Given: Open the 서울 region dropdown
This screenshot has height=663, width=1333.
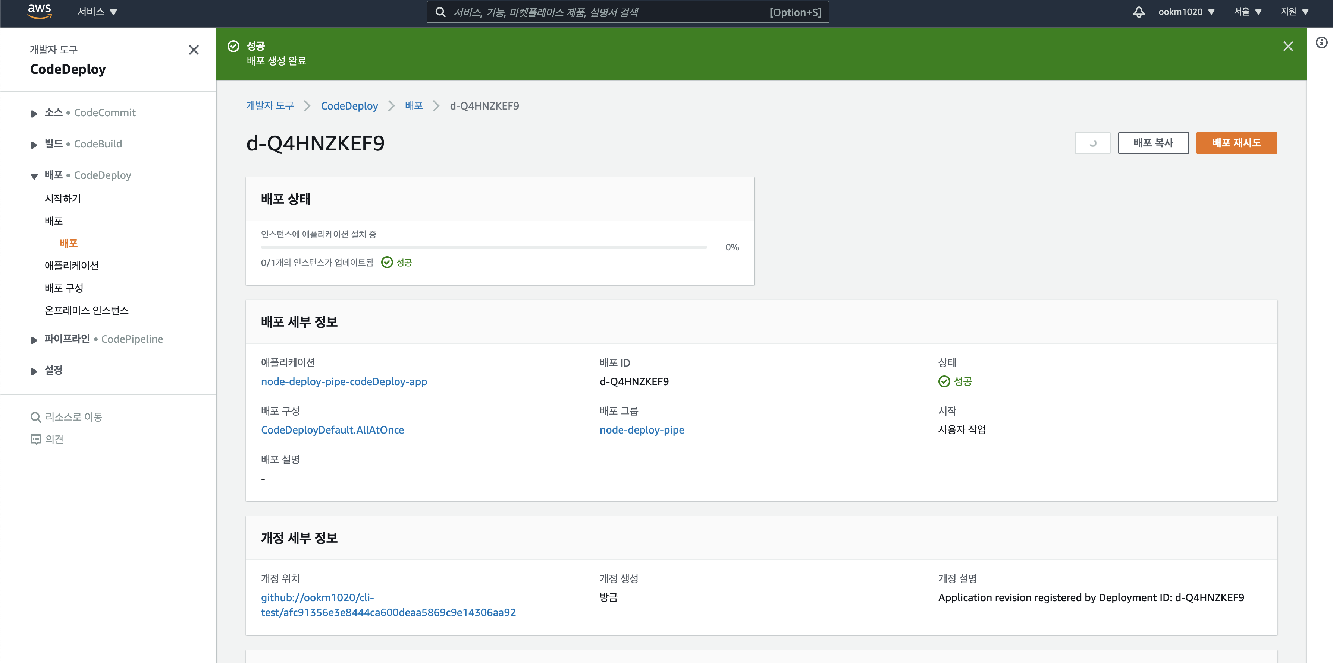Looking at the screenshot, I should pos(1247,12).
